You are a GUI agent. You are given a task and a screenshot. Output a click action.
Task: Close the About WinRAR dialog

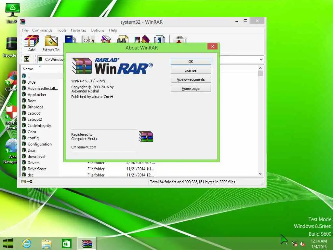click(212, 46)
